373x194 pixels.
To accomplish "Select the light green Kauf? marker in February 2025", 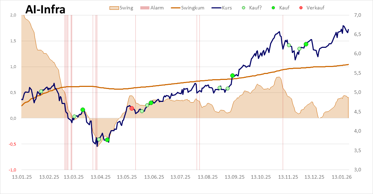I will pyautogui.click(x=41, y=91).
